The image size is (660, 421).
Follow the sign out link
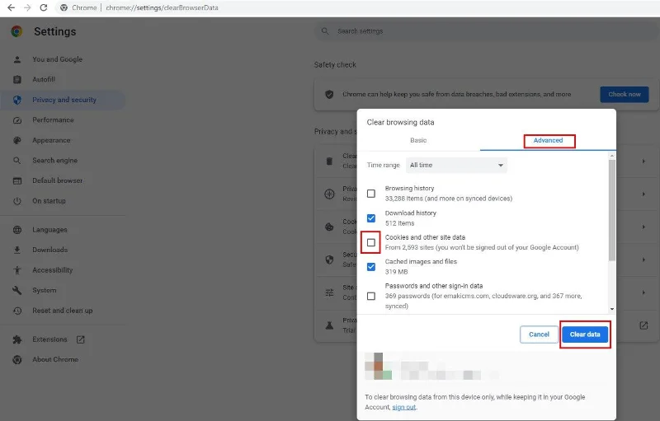tap(404, 408)
